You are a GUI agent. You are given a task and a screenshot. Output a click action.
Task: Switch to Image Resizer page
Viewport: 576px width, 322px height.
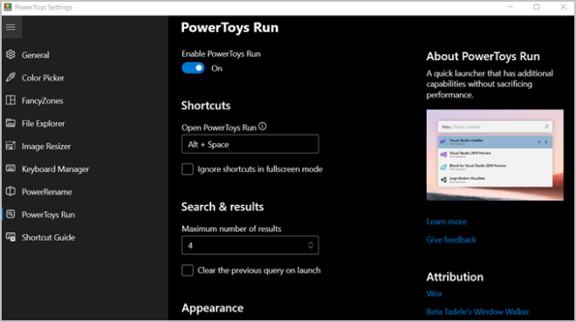pos(46,146)
